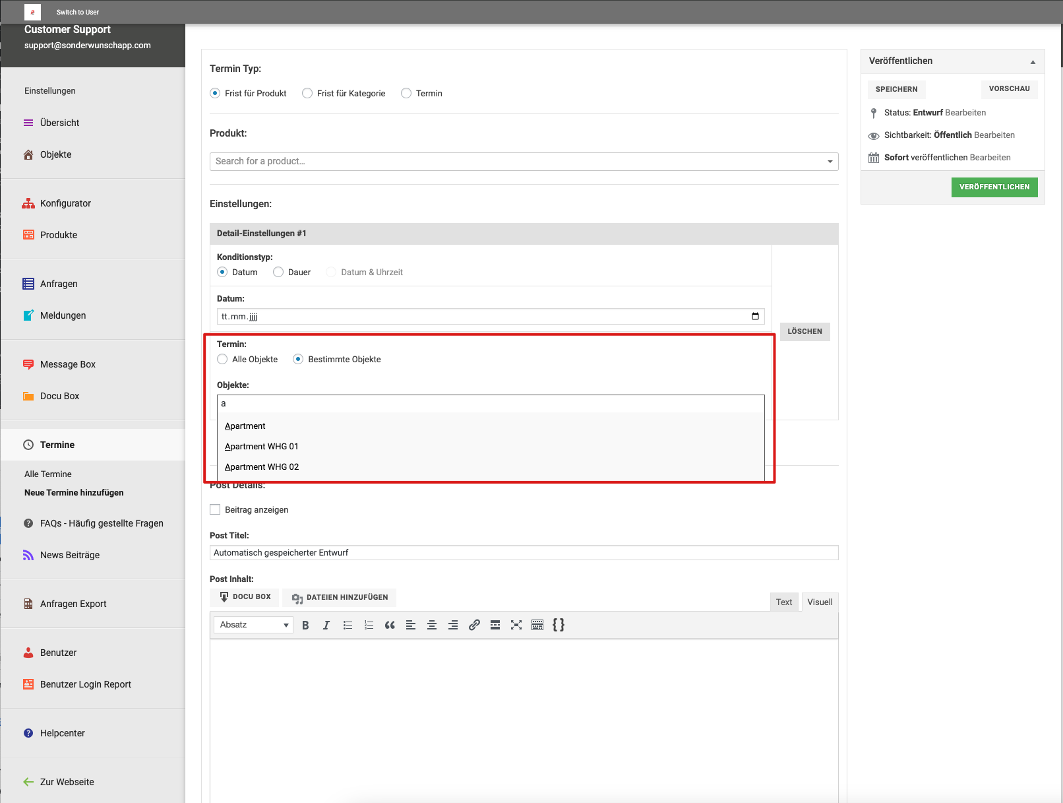This screenshot has width=1063, height=803.
Task: Align text left in editor
Action: [411, 625]
